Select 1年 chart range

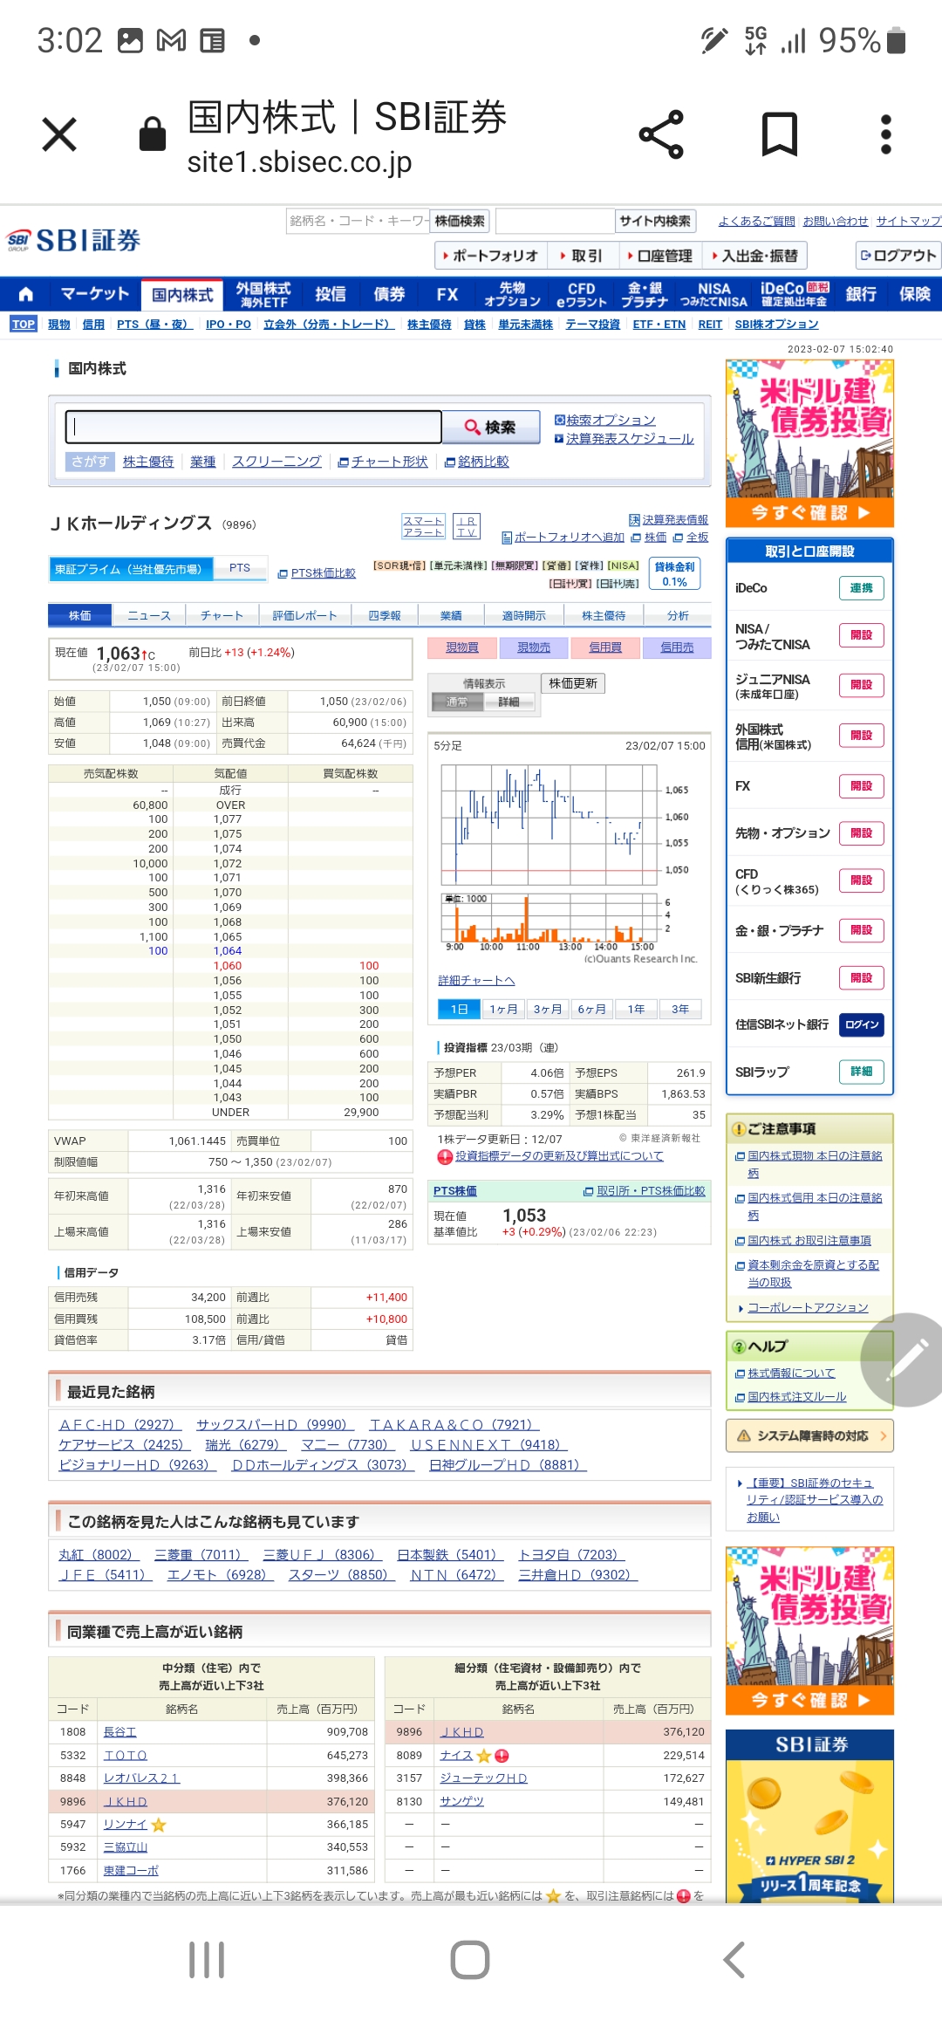[636, 1010]
